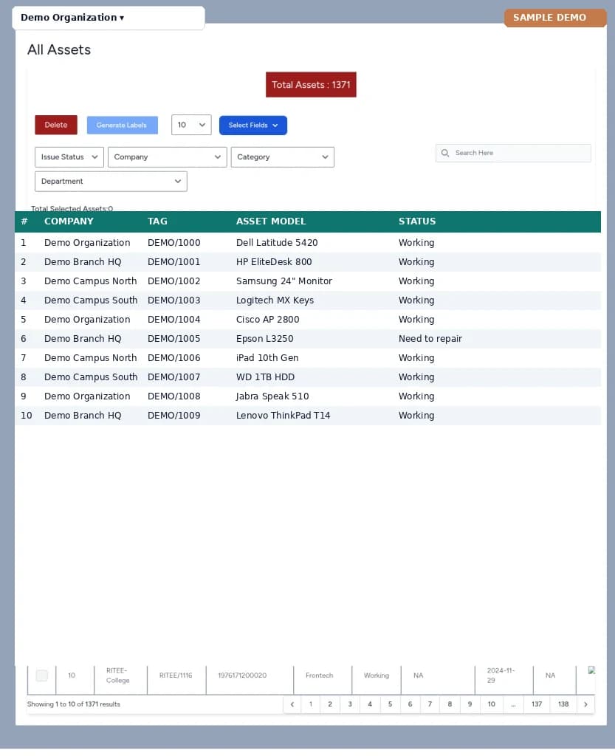The image size is (615, 756).
Task: Expand the Category filter dropdown
Action: pyautogui.click(x=283, y=157)
